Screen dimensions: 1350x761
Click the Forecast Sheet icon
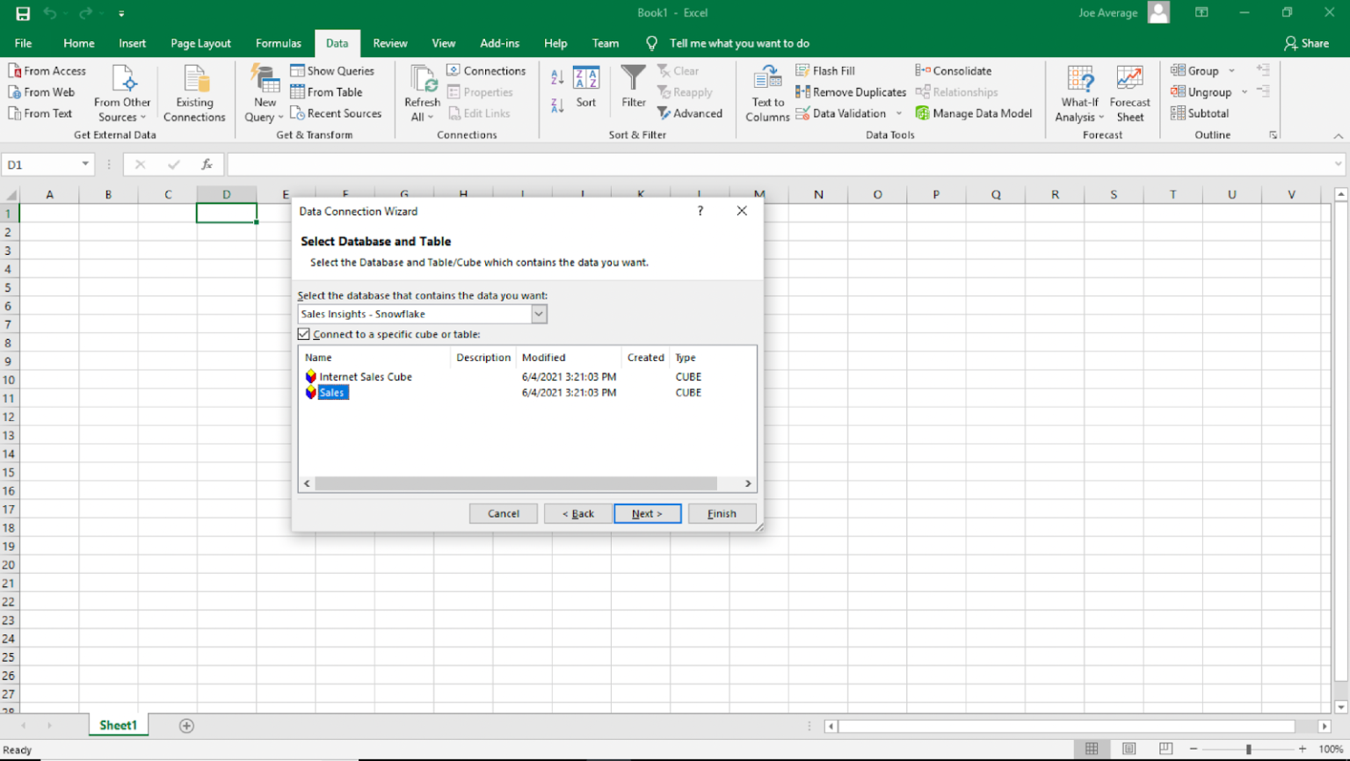1129,79
